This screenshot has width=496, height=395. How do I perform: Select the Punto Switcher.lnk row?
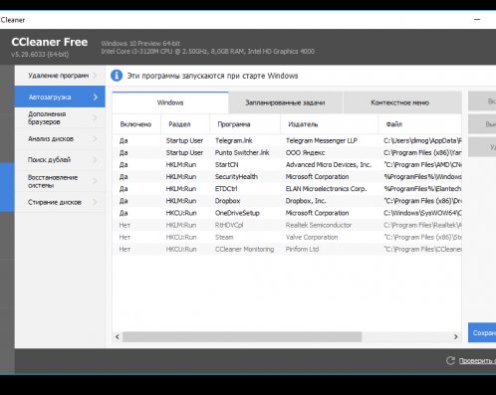(287, 153)
